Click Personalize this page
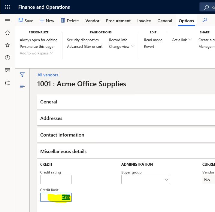The width and height of the screenshot is (215, 212). click(36, 47)
